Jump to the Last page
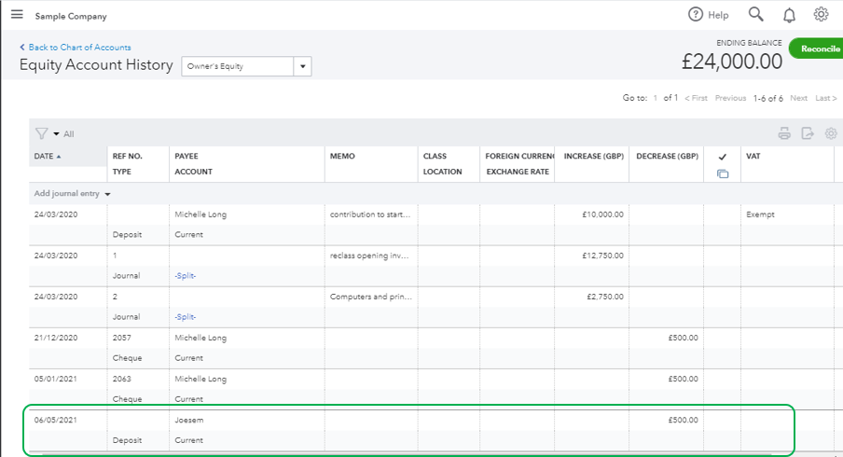Screen dimensions: 843x457 [x=826, y=98]
